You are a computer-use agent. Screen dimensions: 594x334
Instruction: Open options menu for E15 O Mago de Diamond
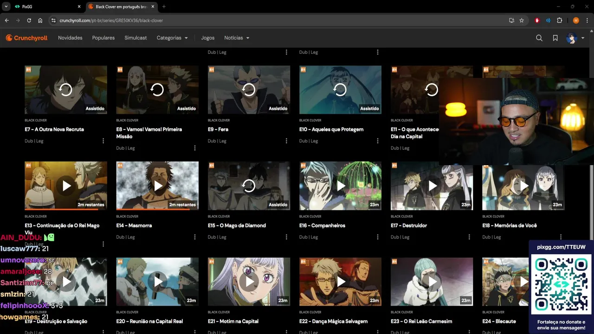click(286, 237)
